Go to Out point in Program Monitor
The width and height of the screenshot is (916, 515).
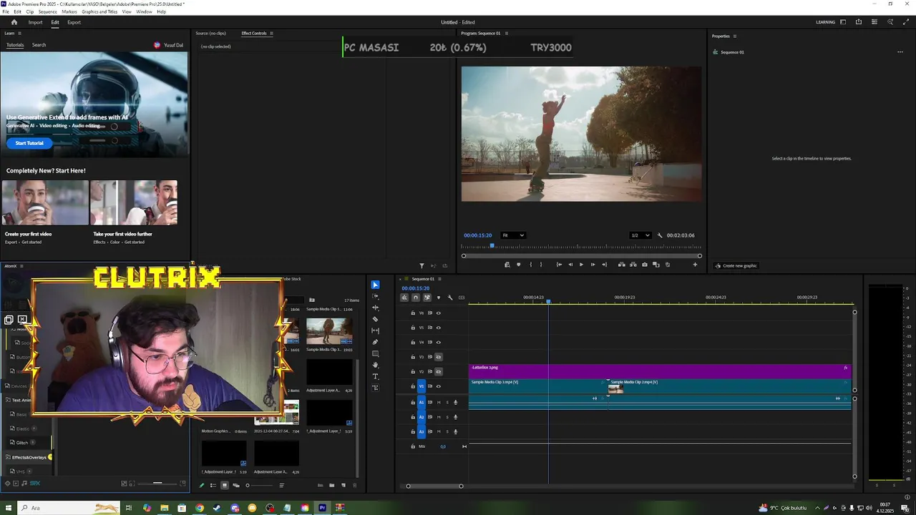(604, 265)
